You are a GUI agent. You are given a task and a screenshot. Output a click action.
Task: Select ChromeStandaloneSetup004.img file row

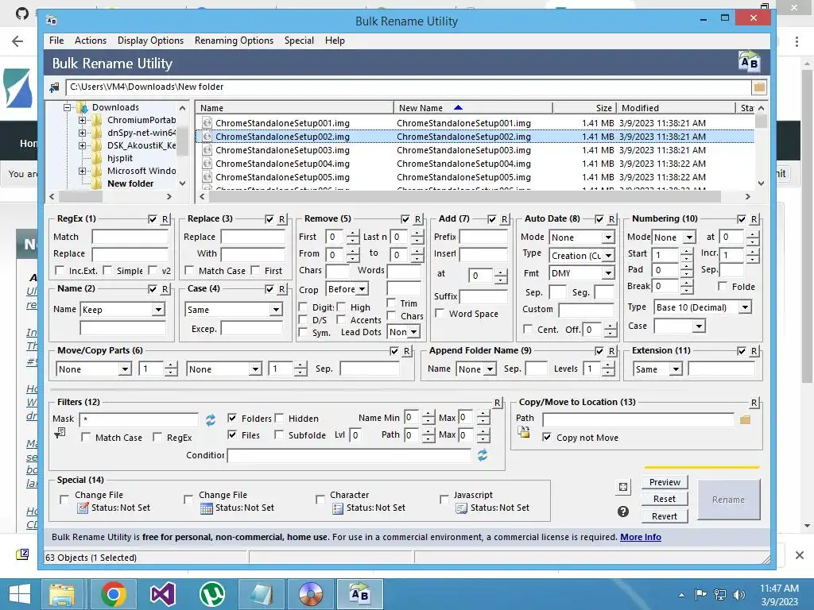click(x=475, y=164)
